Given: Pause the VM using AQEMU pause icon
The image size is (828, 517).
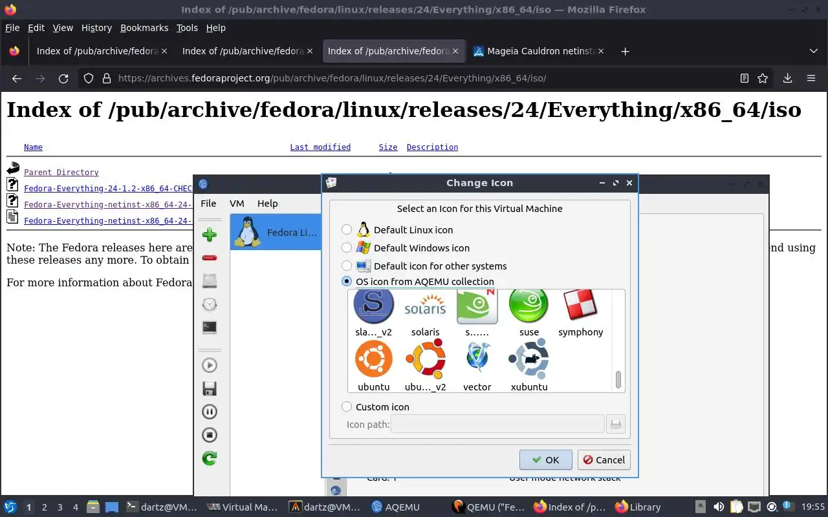Looking at the screenshot, I should 209,412.
